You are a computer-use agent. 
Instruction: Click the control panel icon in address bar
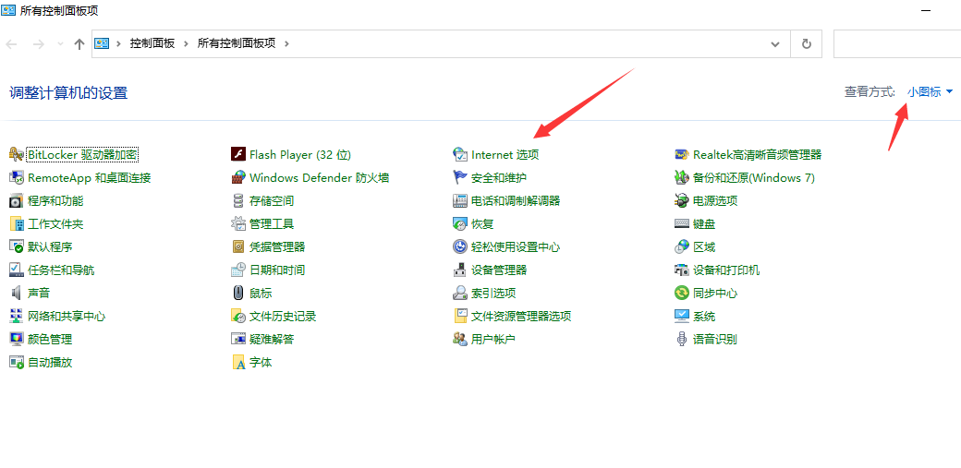102,43
